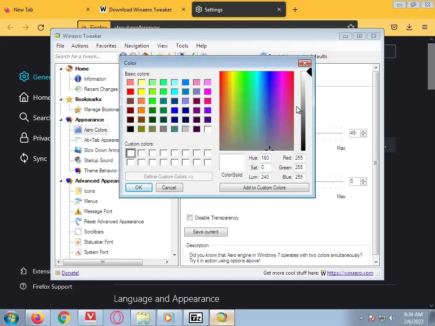
Task: Click the Reset Advanced Appearance icon
Action: (78, 222)
